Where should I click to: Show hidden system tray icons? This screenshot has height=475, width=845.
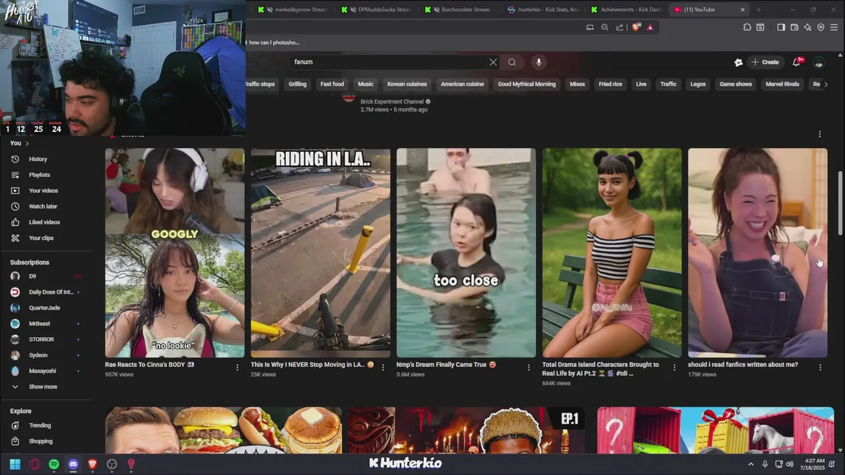[x=751, y=464]
